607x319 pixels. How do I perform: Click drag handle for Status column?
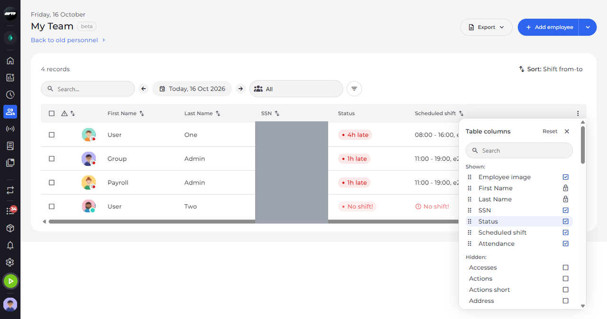pos(469,221)
